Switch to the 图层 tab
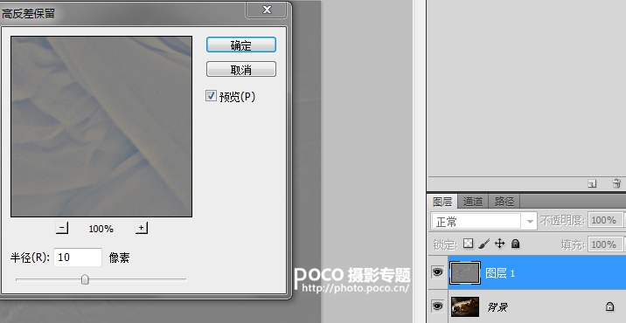Screen dimensions: 626x323 pyautogui.click(x=442, y=202)
